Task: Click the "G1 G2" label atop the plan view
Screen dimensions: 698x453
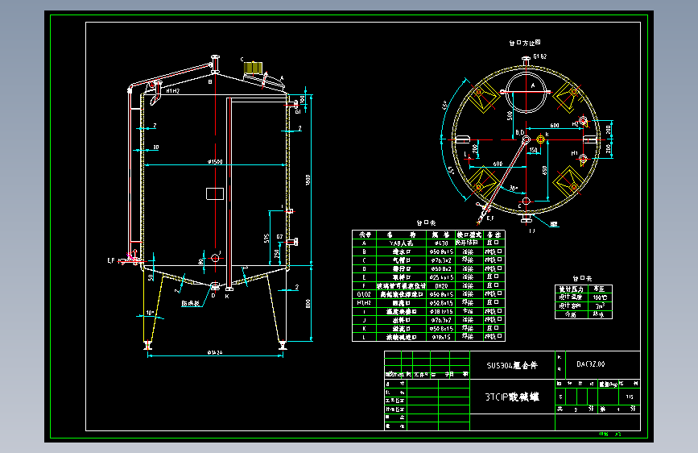Action: [540, 56]
